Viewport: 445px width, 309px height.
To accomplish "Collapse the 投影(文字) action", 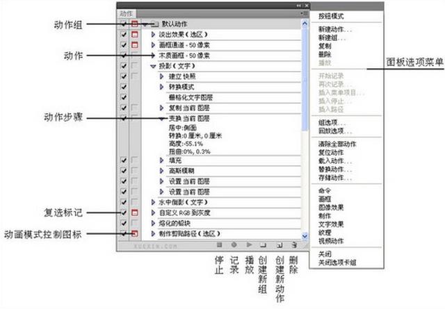I will [154, 65].
